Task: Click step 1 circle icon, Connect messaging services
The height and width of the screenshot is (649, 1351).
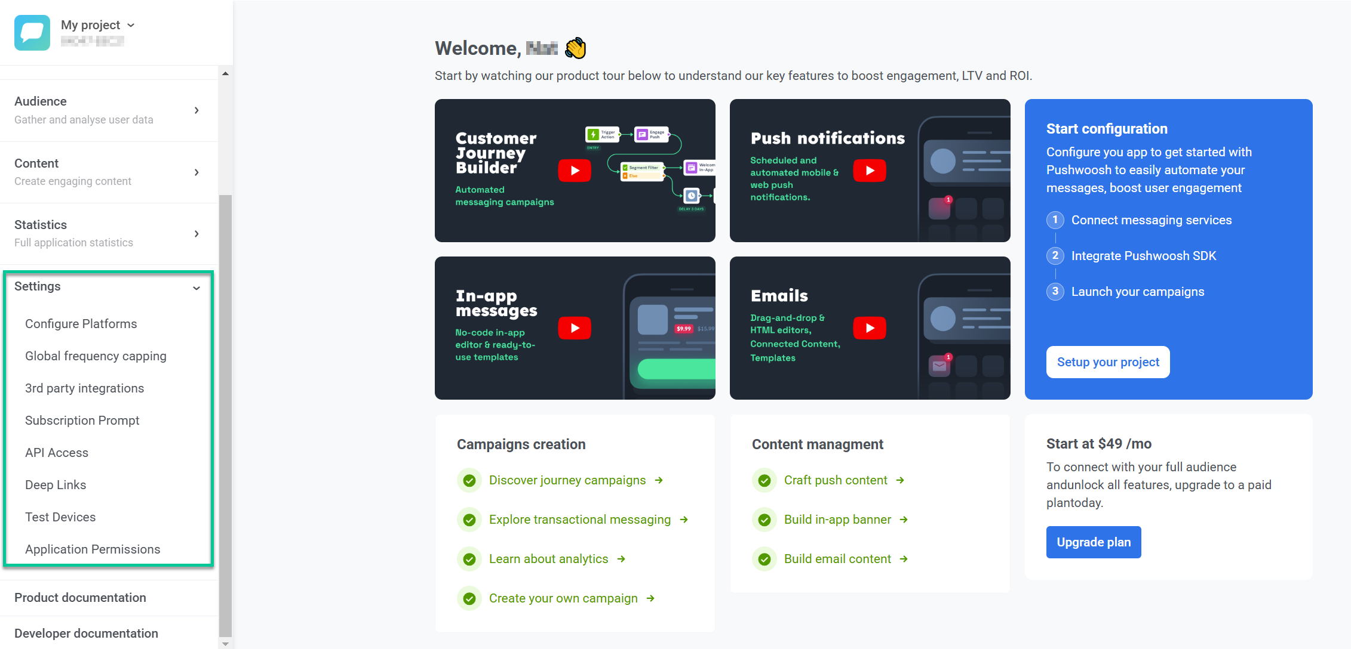Action: [x=1055, y=220]
